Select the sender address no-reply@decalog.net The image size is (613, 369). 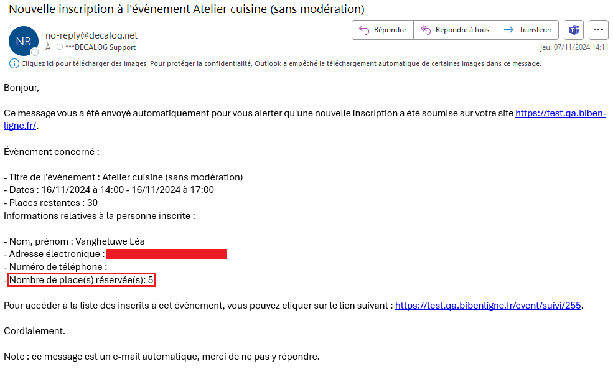[91, 35]
